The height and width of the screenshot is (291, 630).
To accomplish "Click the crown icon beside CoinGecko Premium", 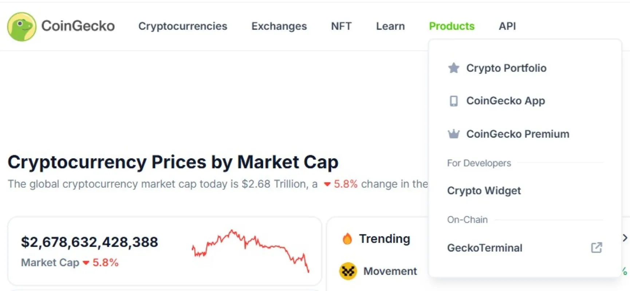I will point(453,134).
